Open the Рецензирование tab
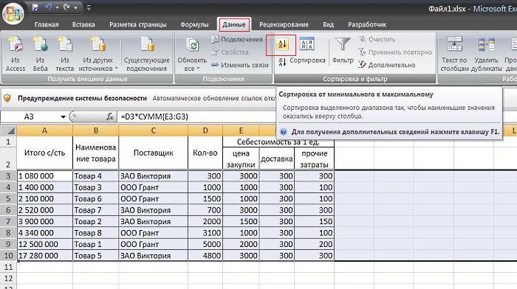Screen dimensions: 517x289 284,24
